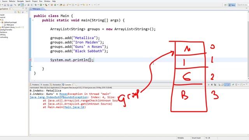
Task: Open the Open Console dropdown
Action: (x=244, y=85)
